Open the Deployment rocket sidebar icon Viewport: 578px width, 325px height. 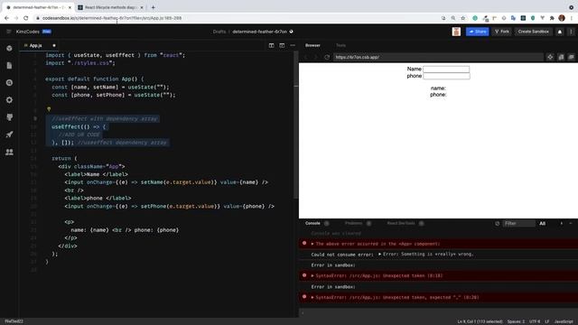tap(9, 135)
